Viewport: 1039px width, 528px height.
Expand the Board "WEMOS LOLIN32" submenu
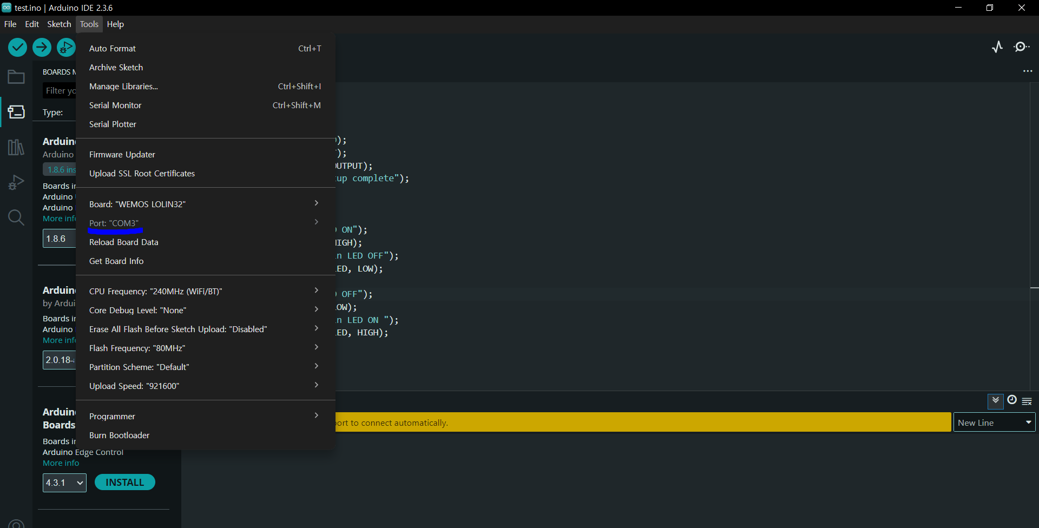(x=205, y=204)
